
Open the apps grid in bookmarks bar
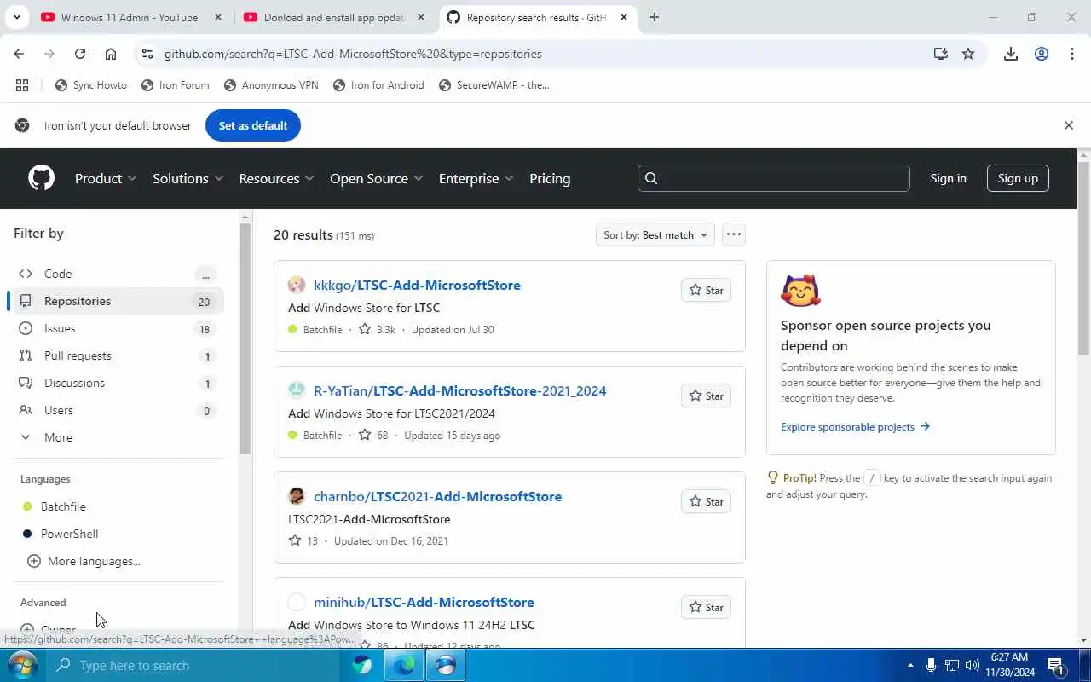[22, 85]
